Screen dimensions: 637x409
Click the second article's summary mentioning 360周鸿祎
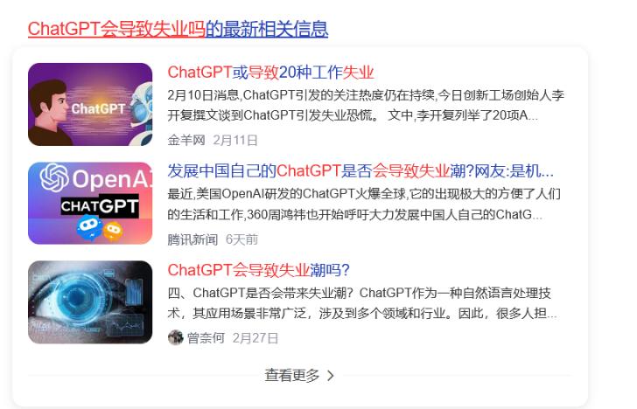pos(364,204)
